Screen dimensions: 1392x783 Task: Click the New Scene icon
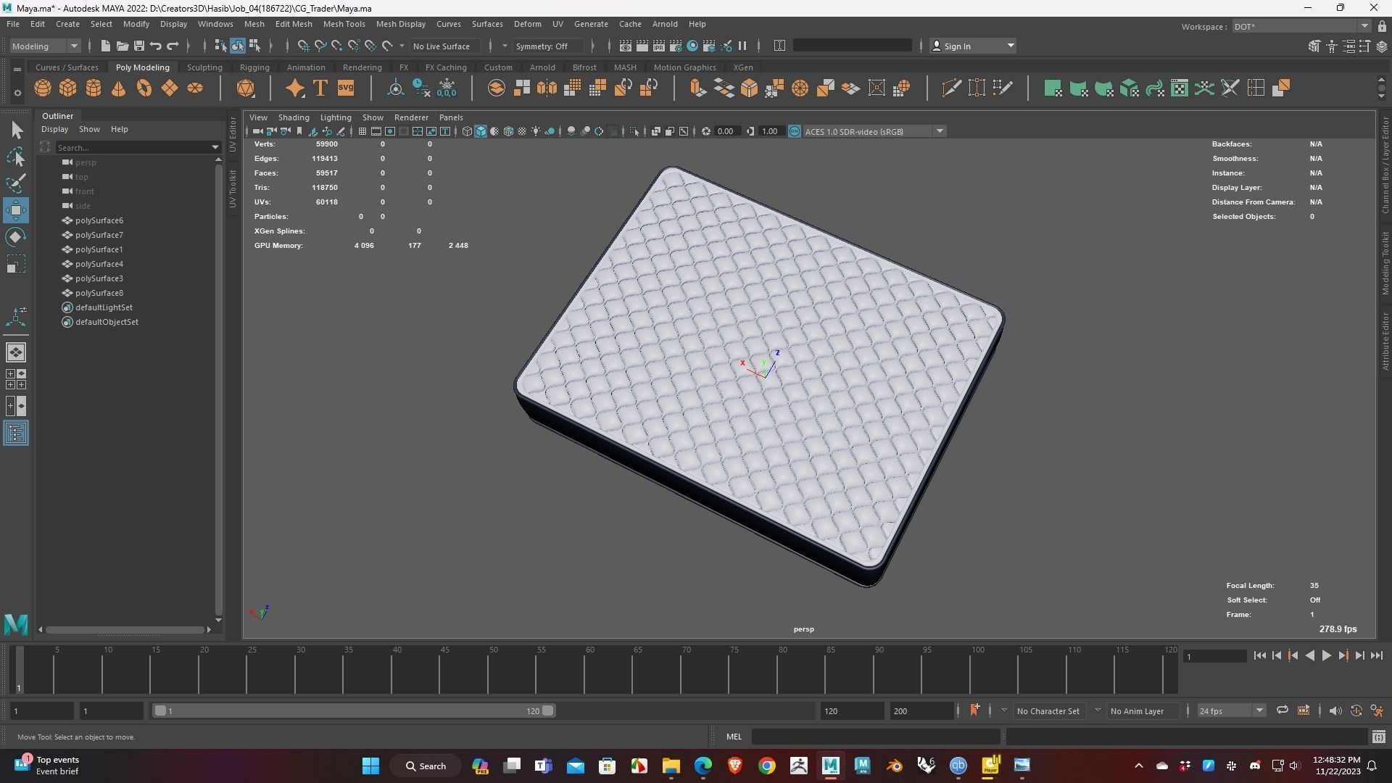click(x=106, y=46)
